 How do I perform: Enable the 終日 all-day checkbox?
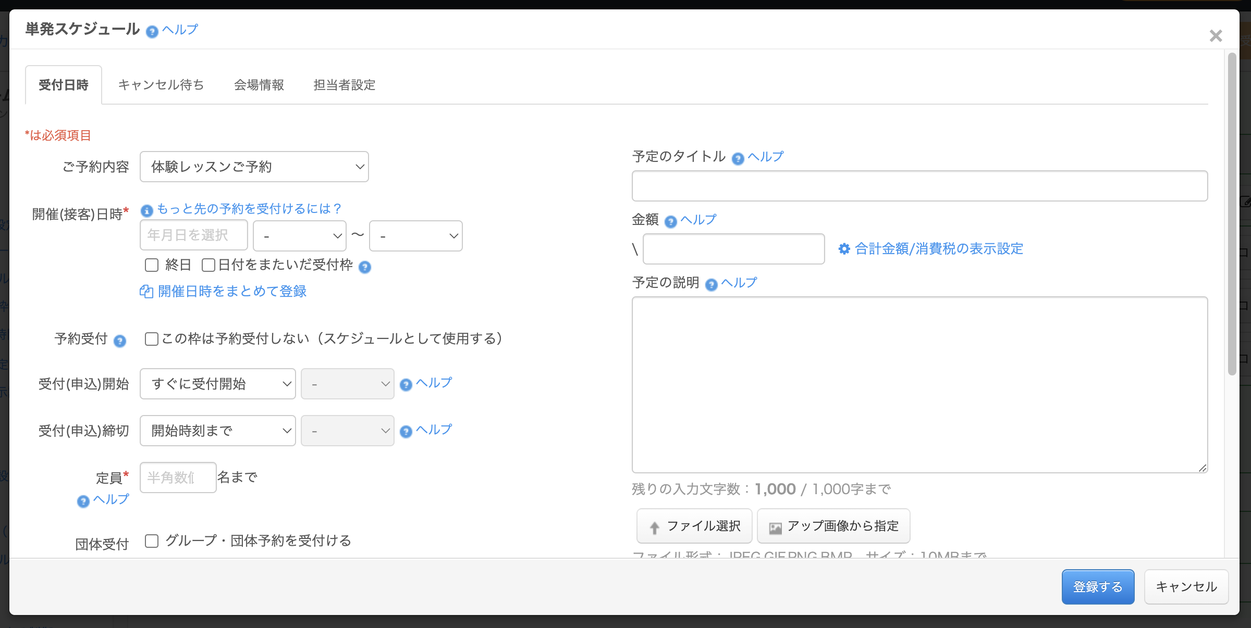[x=152, y=265]
